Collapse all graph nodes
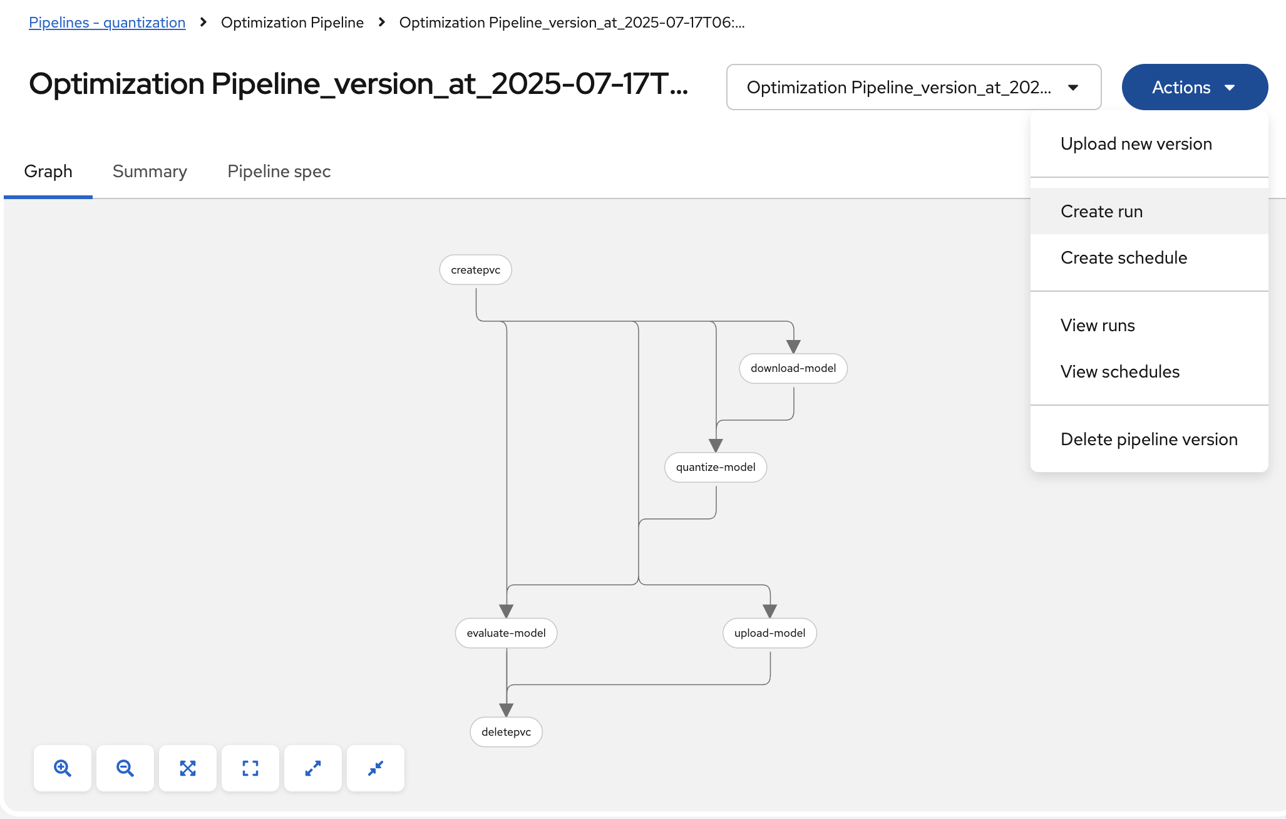The height and width of the screenshot is (819, 1286). [376, 768]
